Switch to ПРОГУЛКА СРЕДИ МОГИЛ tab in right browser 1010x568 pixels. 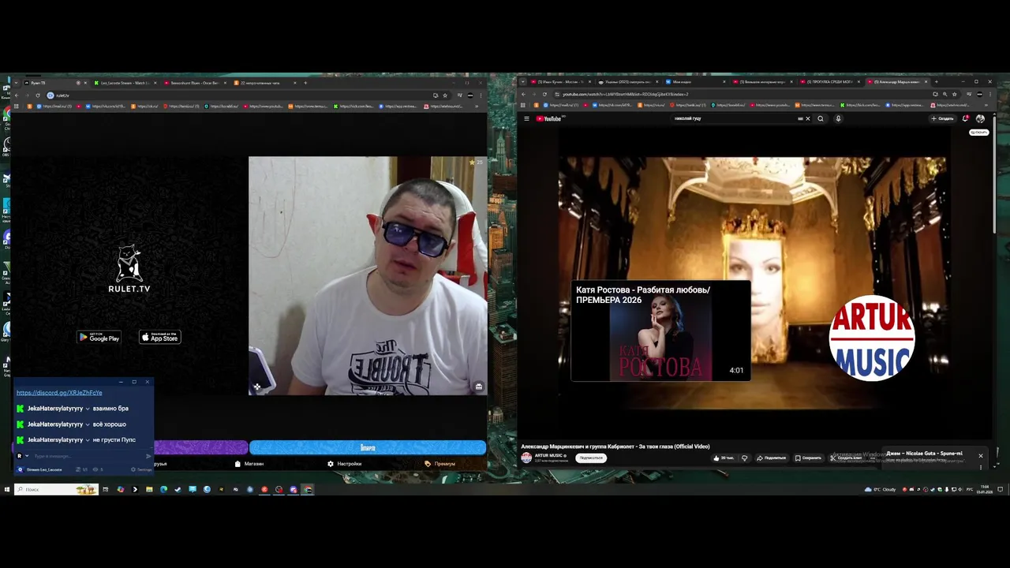pyautogui.click(x=831, y=82)
